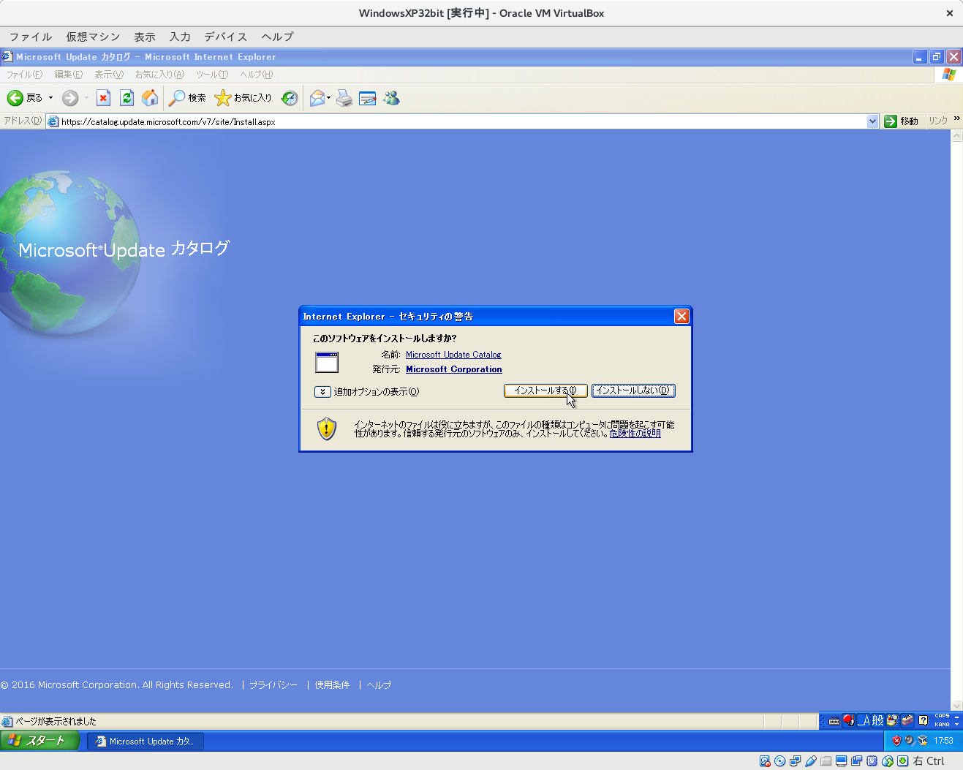Viewport: 963px width, 770px height.
Task: Click the IME conversion mode 般 icon
Action: [878, 721]
